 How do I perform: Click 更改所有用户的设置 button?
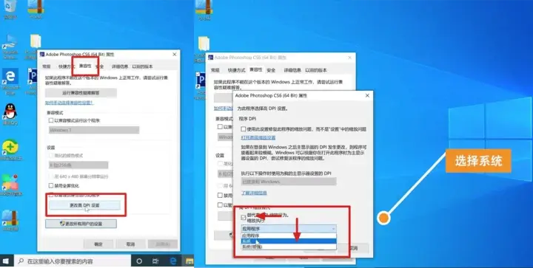tap(81, 224)
